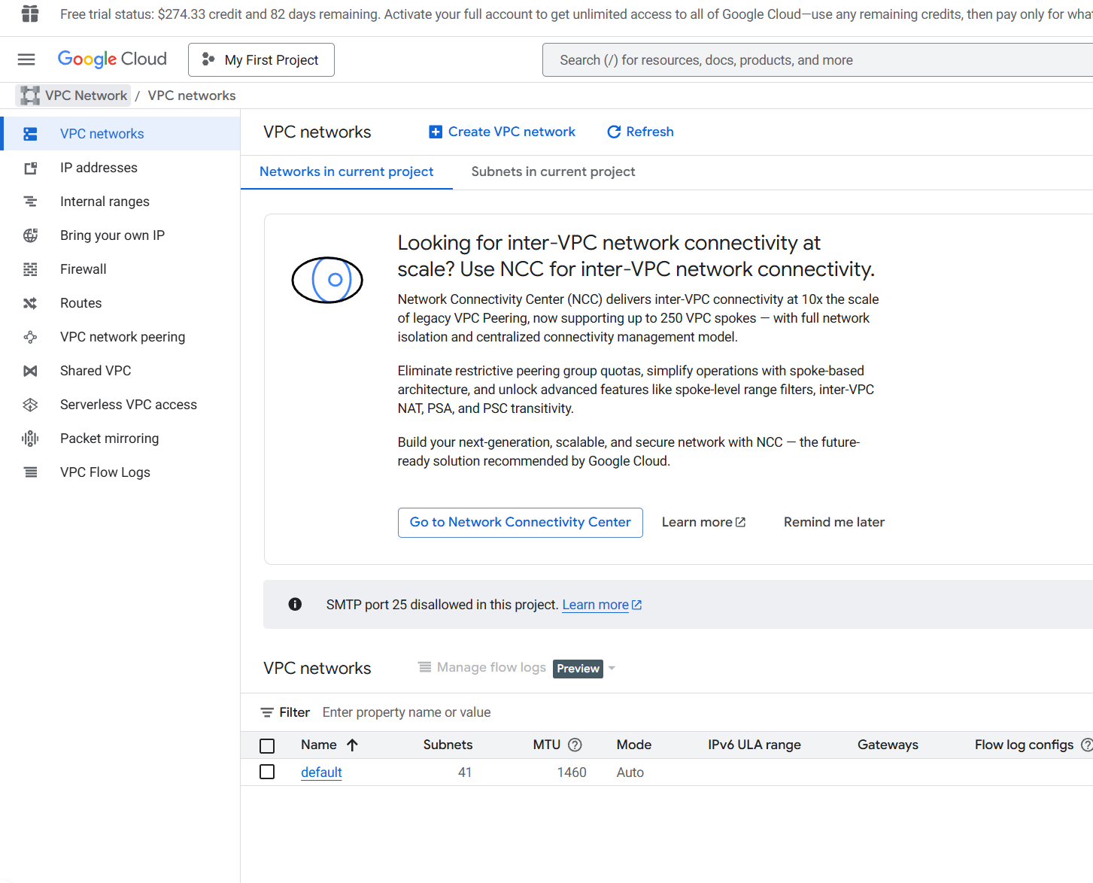The height and width of the screenshot is (883, 1093).
Task: Open Packet mirroring in the sidebar
Action: [120, 438]
